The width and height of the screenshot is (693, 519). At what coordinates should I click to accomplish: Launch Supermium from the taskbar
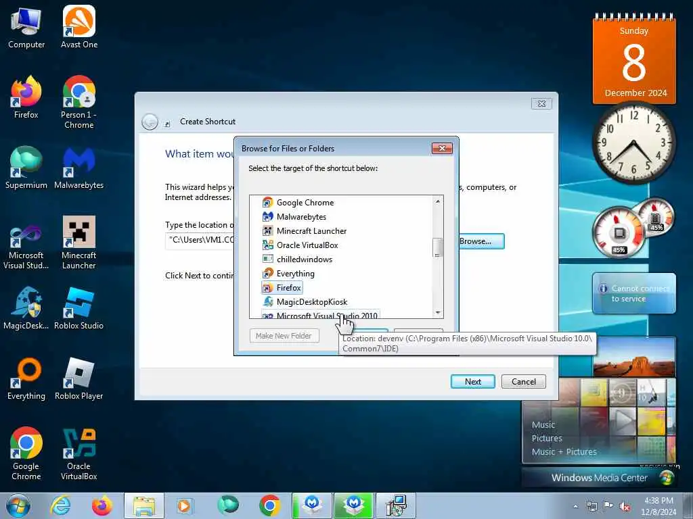[227, 505]
